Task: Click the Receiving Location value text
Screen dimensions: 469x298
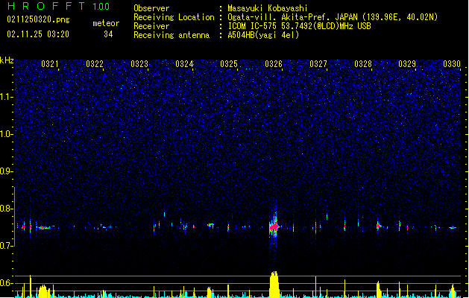Action: (333, 17)
